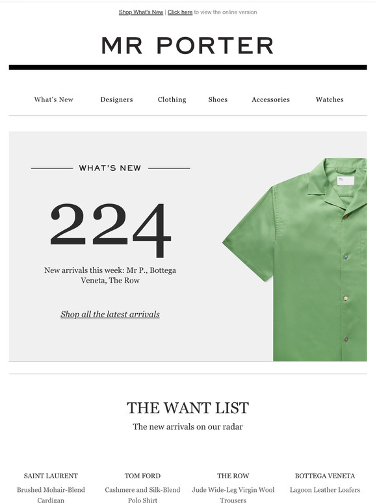Click the MR PORTER logo
The image size is (377, 503).
(x=188, y=45)
